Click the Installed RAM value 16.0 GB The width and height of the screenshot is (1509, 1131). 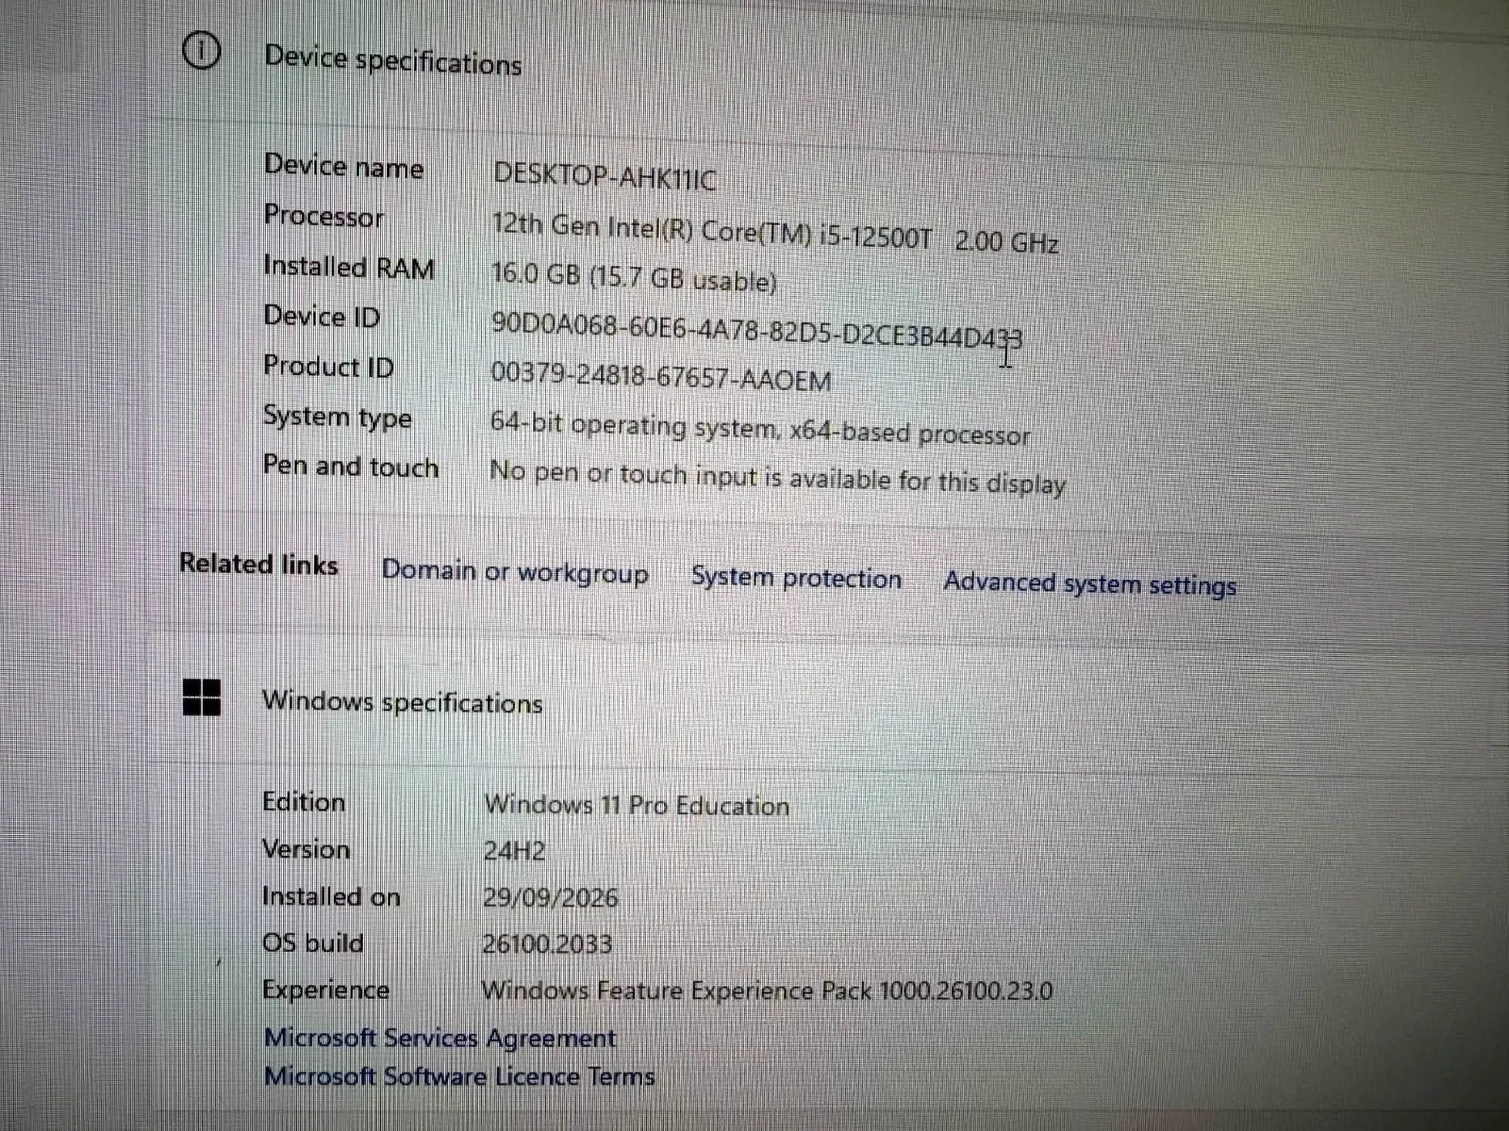coord(535,274)
